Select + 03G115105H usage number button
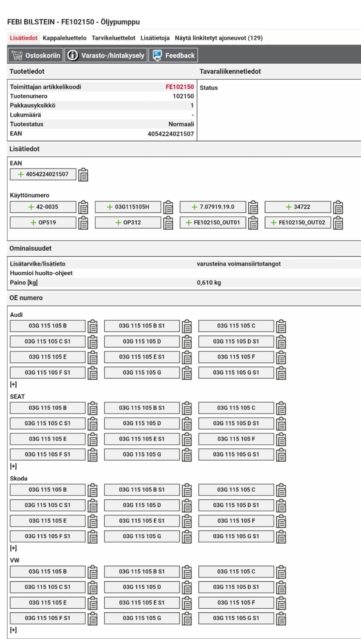The height and width of the screenshot is (639, 361). tap(128, 207)
